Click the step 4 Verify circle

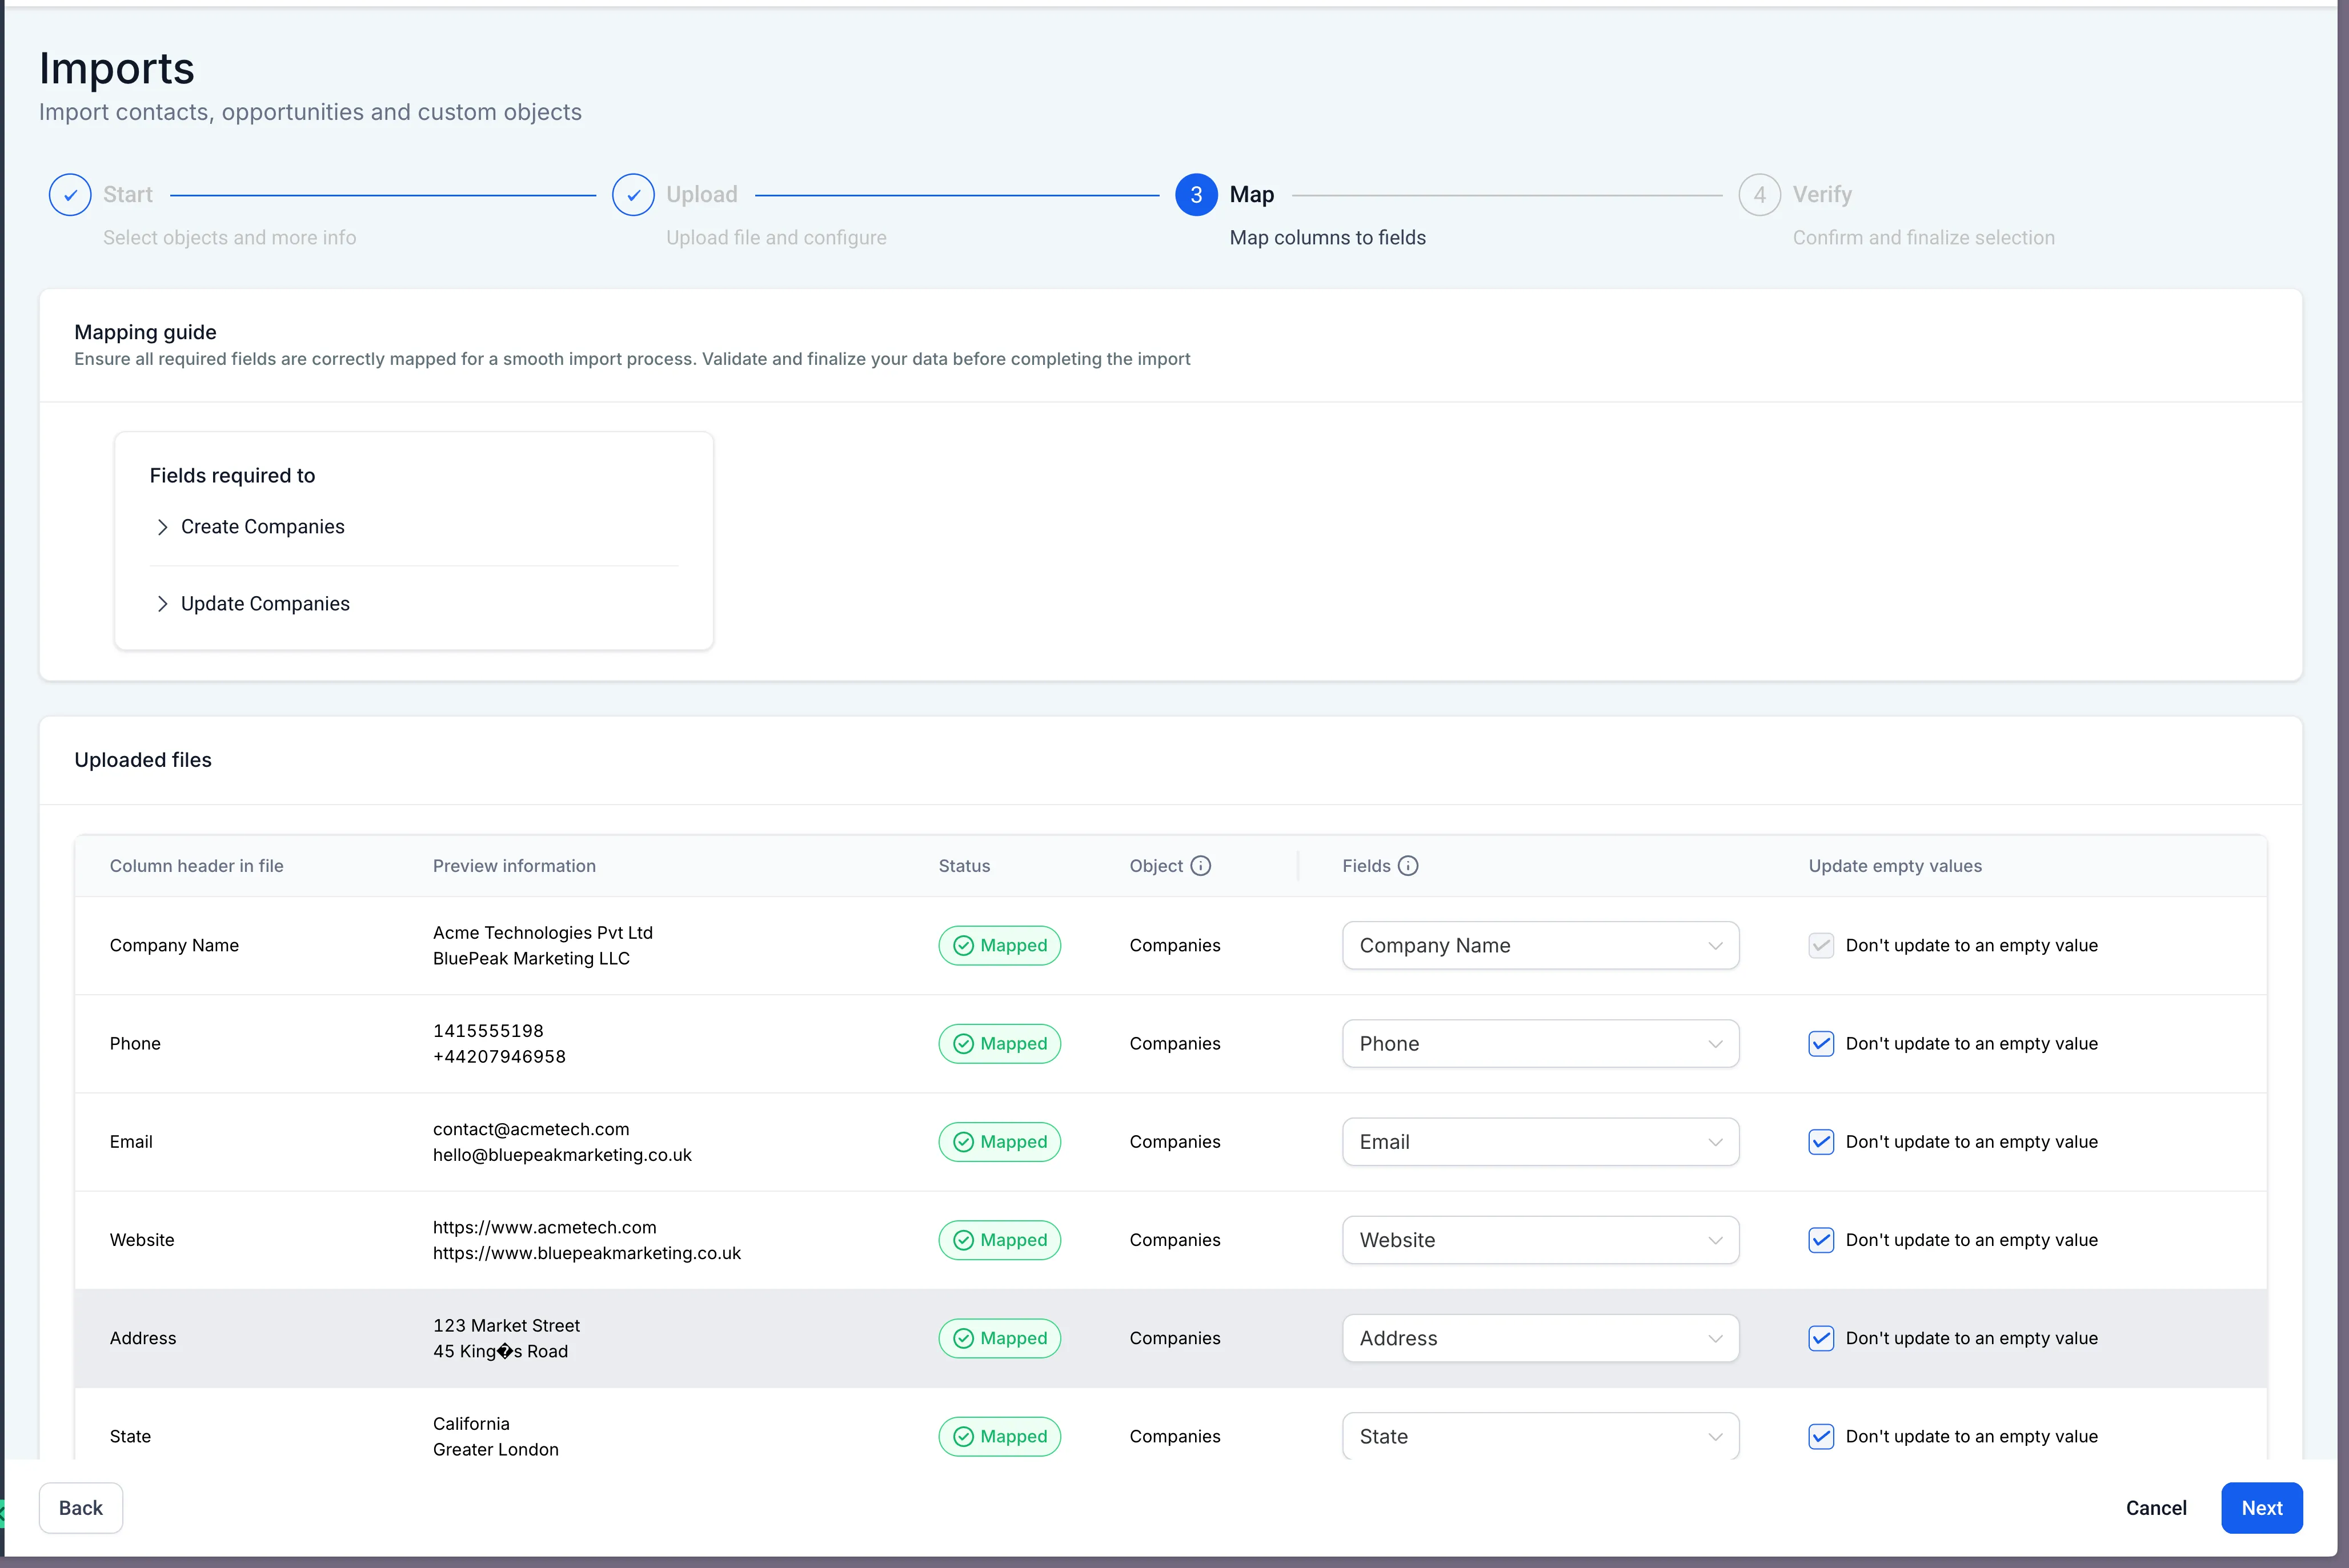point(1759,195)
